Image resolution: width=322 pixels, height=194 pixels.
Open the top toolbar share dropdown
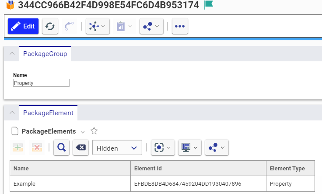(152, 26)
